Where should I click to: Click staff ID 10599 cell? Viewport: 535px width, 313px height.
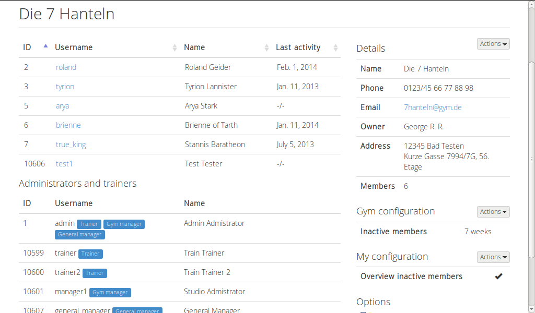(x=33, y=252)
